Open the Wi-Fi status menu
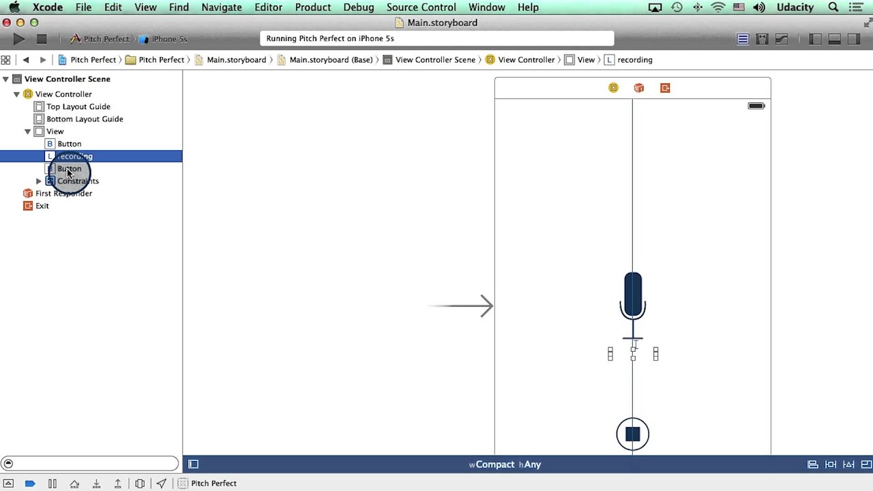Viewport: 873px width, 491px height. (x=718, y=8)
